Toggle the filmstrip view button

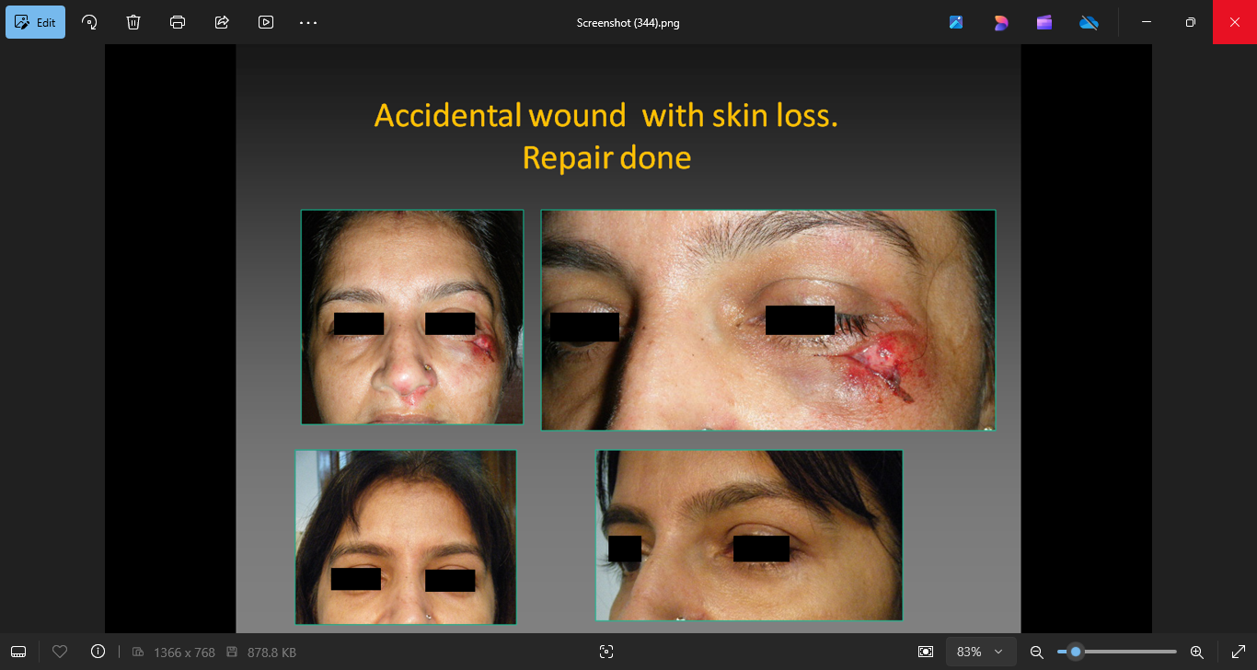18,652
